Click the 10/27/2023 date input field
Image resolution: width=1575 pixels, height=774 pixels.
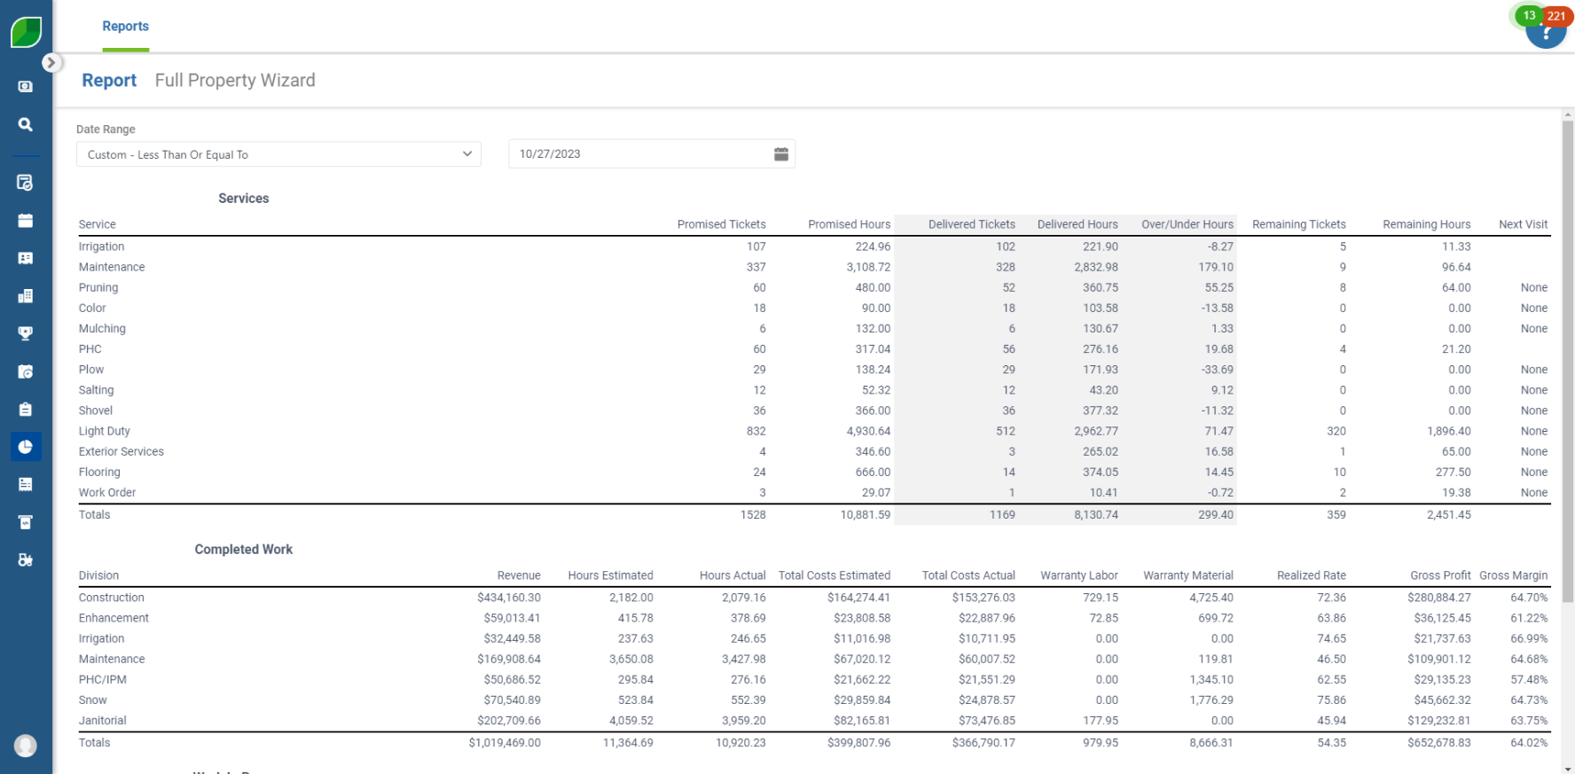coord(639,154)
